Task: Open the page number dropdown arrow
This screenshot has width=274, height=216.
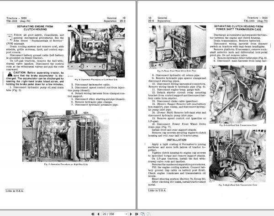Action: [x=126, y=214]
